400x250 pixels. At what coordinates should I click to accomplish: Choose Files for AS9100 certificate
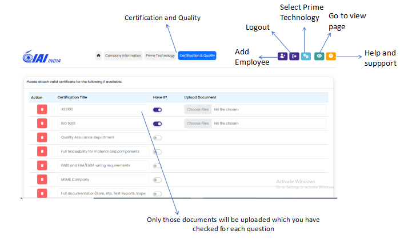(x=198, y=109)
